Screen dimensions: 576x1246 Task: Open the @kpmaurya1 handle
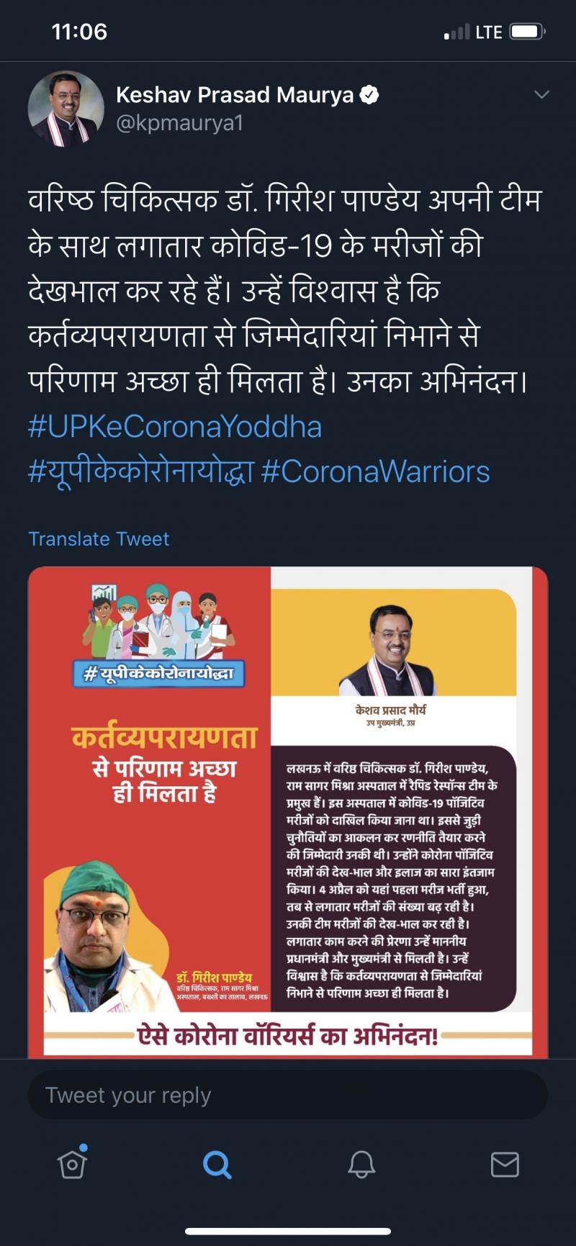tap(180, 123)
